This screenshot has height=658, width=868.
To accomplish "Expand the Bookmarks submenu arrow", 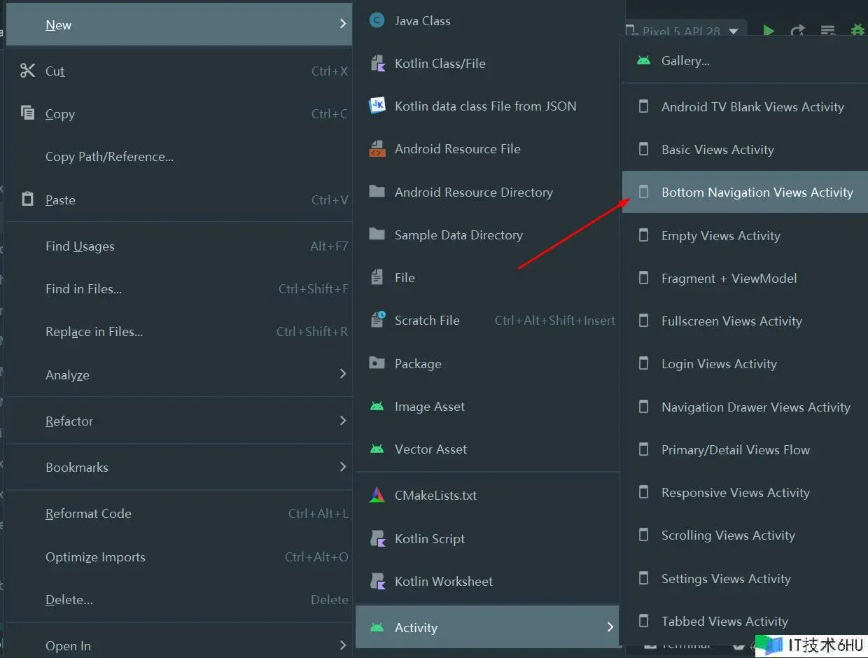I will (x=342, y=467).
